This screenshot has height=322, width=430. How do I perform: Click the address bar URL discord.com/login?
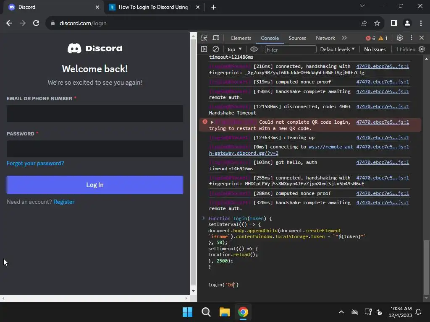(x=83, y=23)
